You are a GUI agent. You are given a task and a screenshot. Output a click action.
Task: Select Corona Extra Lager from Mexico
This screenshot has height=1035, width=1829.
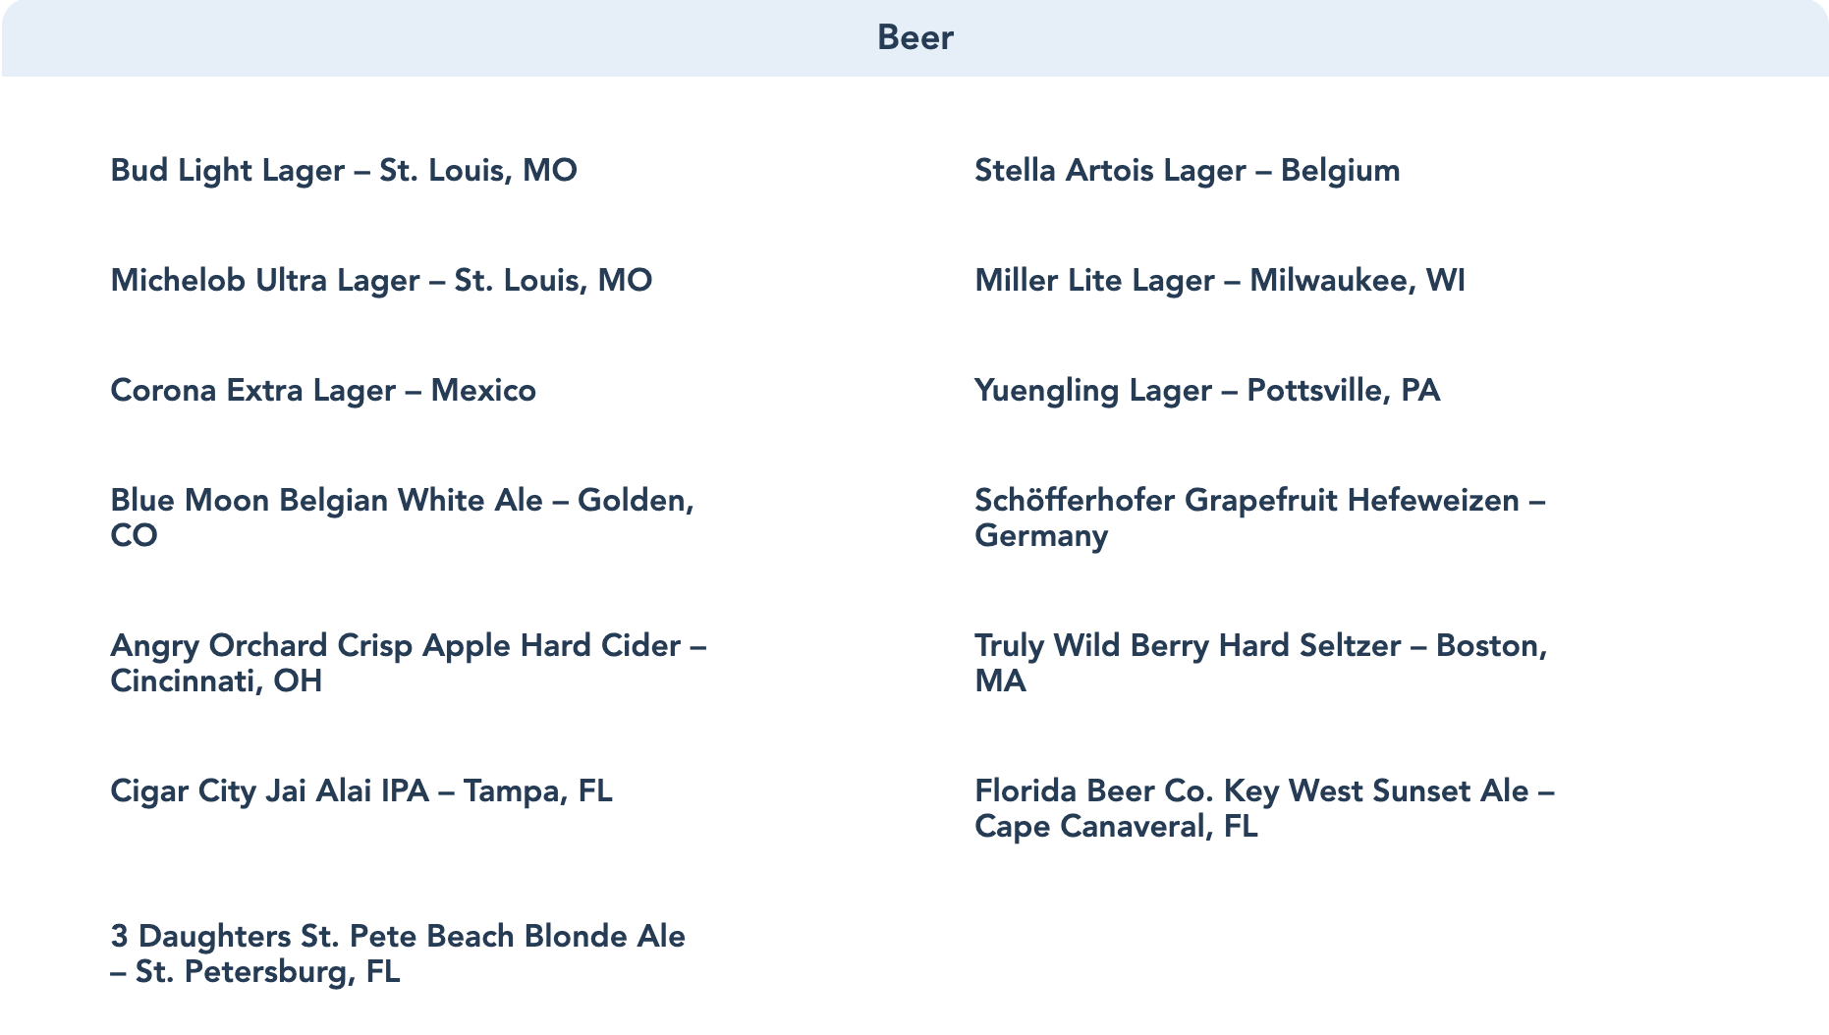[323, 391]
